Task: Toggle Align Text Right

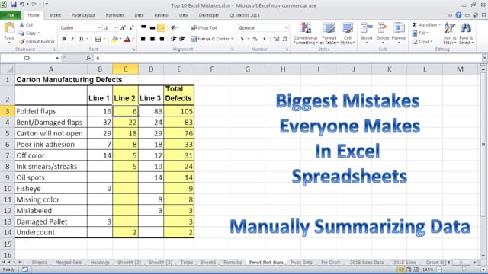Action: click(161, 39)
